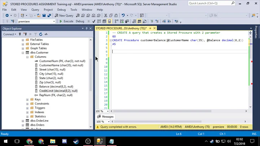
Task: Toggle Include Live Query Statistics
Action: click(122, 21)
